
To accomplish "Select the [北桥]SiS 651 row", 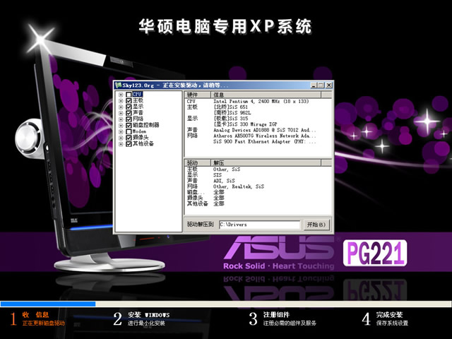I will click(x=258, y=107).
